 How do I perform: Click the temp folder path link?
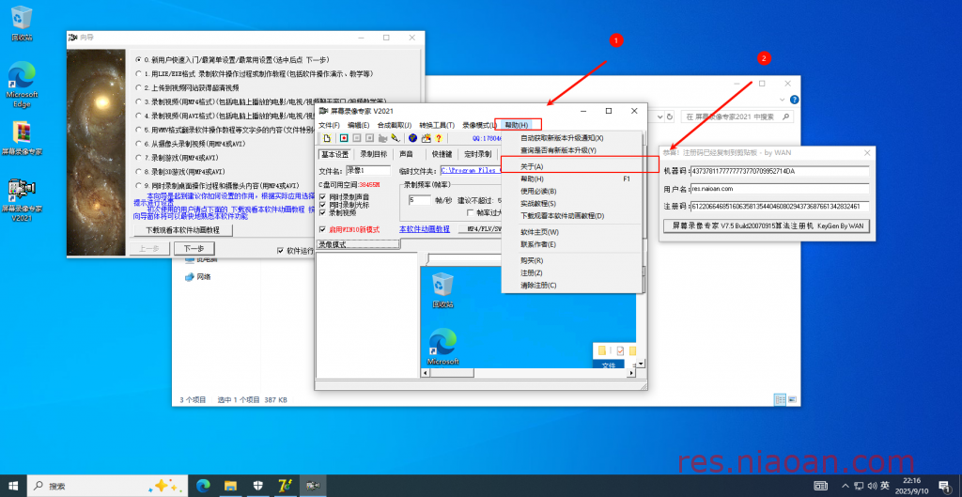[470, 171]
